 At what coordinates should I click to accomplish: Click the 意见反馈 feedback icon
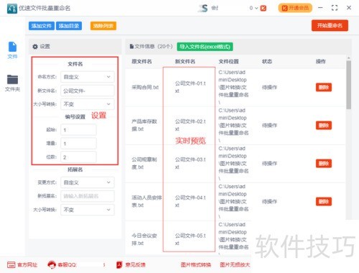click(x=119, y=265)
